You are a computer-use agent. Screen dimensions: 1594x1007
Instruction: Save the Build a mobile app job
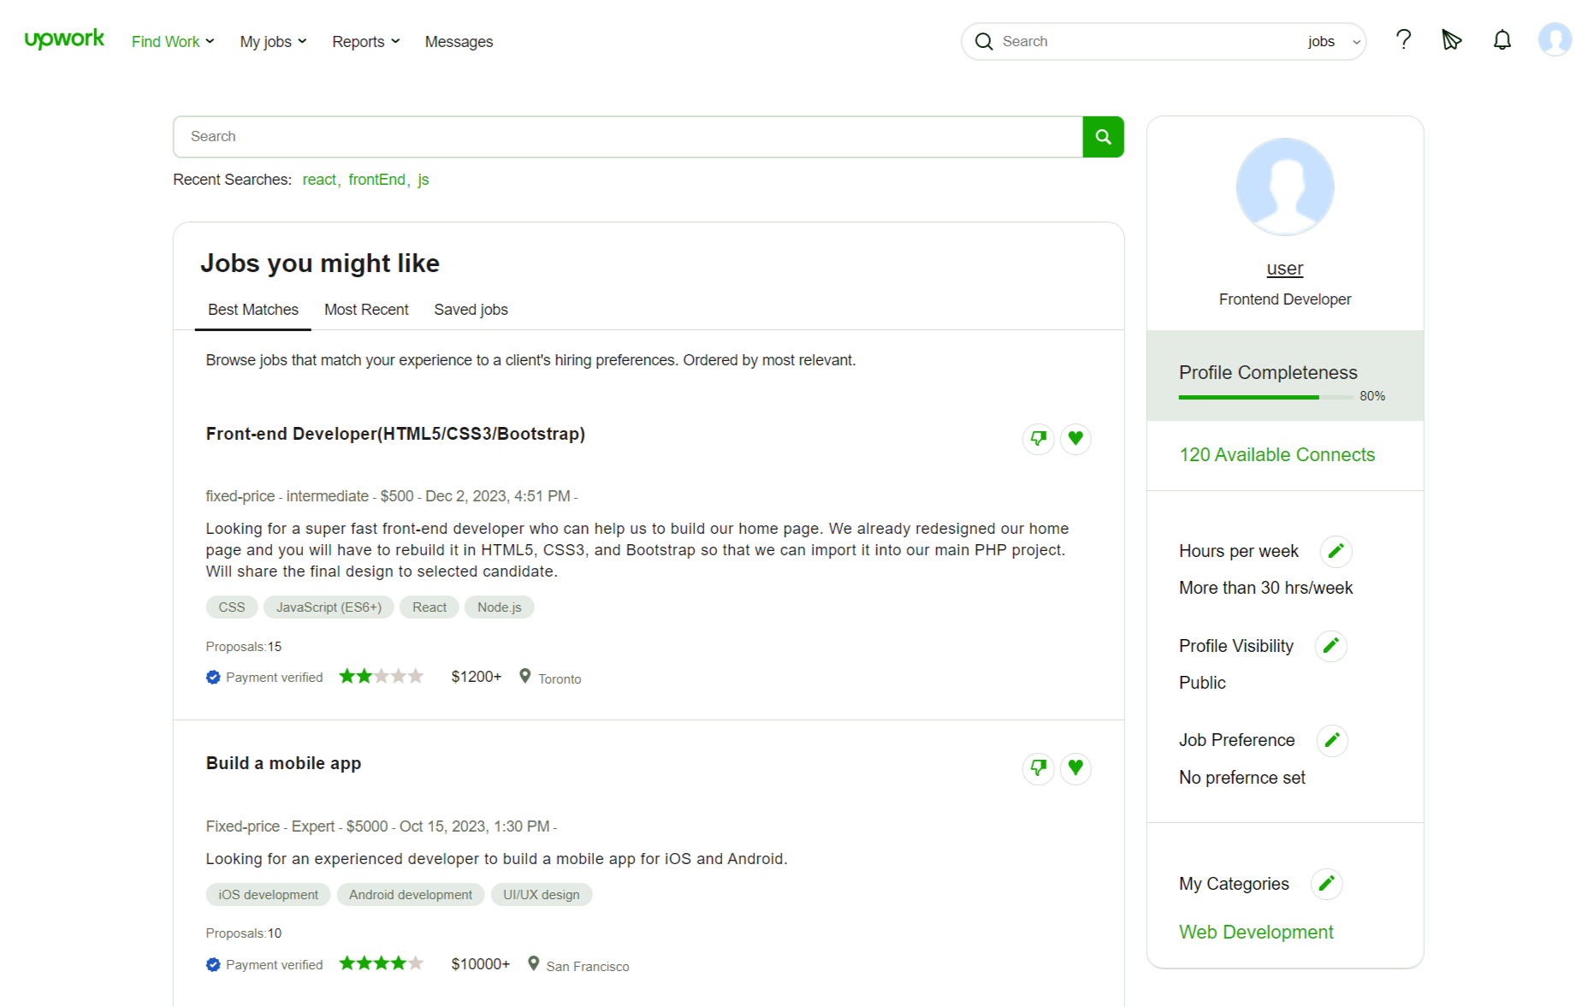[x=1076, y=768]
